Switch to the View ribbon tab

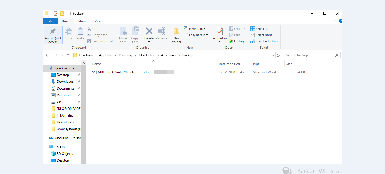[98, 21]
